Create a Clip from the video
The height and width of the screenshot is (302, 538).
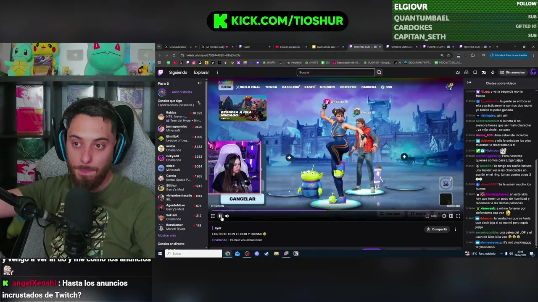click(432, 216)
